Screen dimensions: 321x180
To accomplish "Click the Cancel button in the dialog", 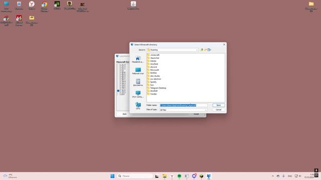I will click(x=219, y=110).
